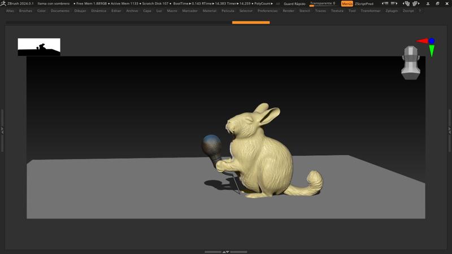This screenshot has height=254, width=452.
Task: Load previous UI colors arrow icon
Action: pyautogui.click(x=385, y=3)
